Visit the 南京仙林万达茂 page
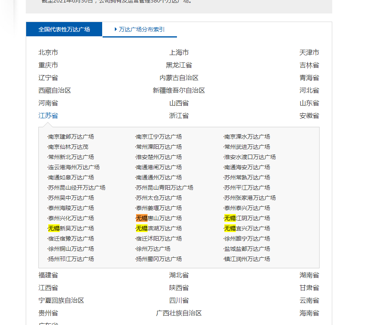The width and height of the screenshot is (378, 325). 68,147
